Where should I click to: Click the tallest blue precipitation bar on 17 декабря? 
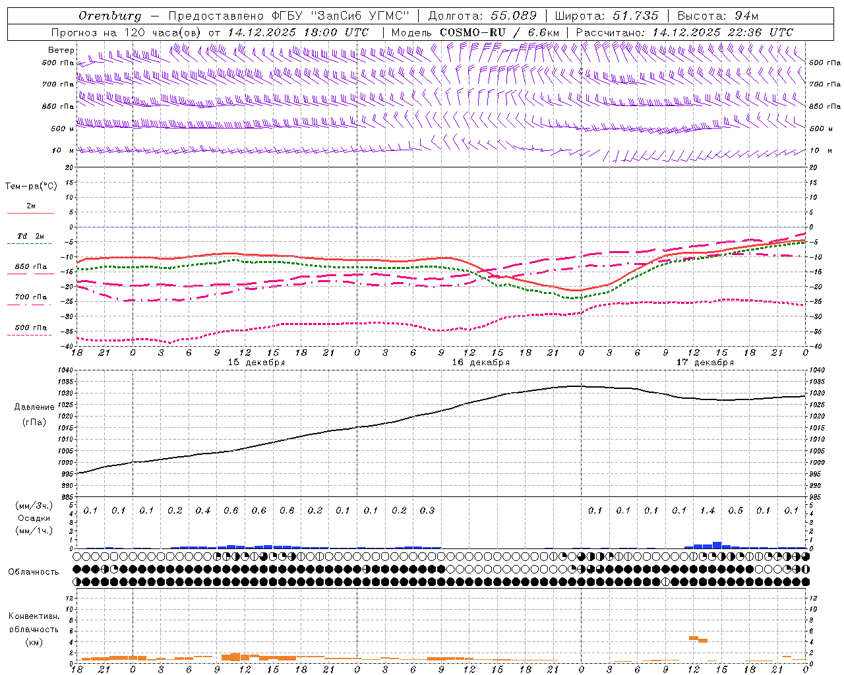click(717, 545)
